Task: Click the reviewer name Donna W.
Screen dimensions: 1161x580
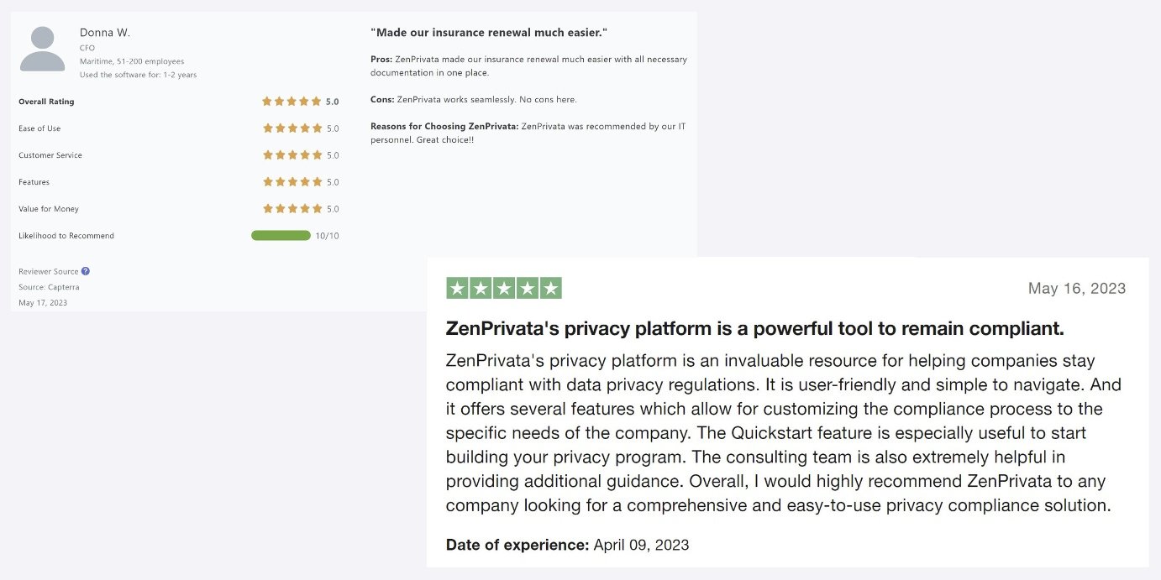Action: tap(105, 33)
